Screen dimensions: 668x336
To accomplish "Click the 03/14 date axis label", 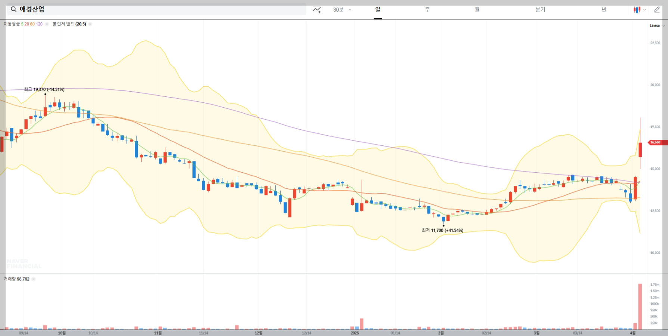I will 578,333.
